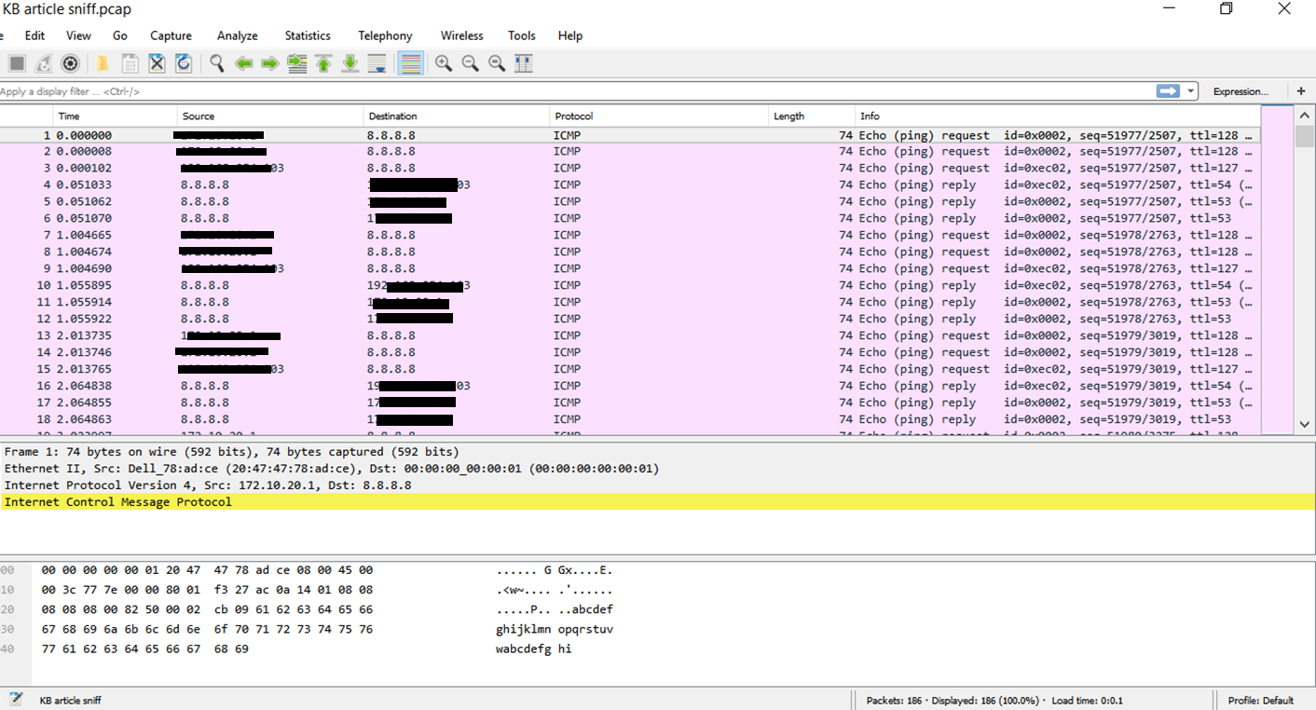Sort packets by the Source column
Viewport: 1316px width, 710px height.
[270, 116]
